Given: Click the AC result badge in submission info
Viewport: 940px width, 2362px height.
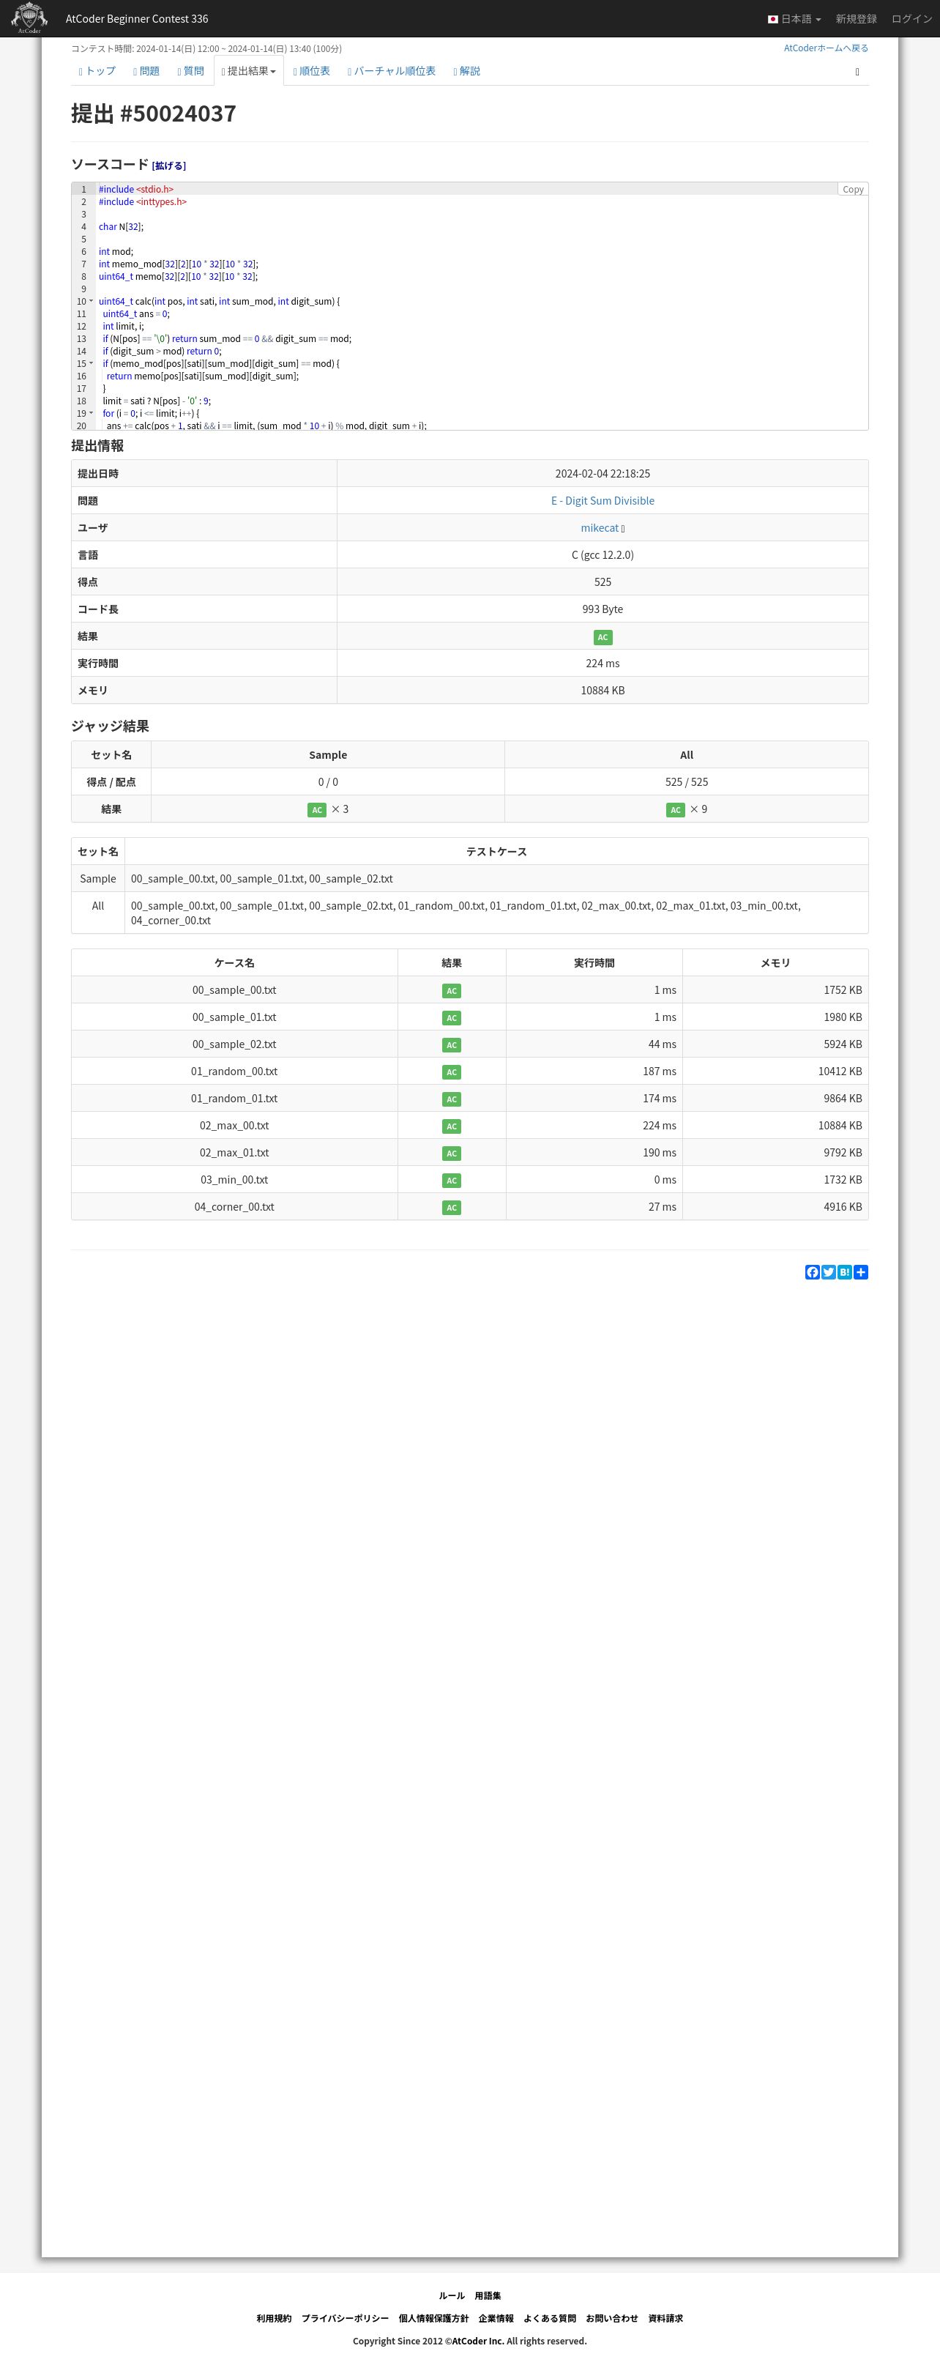Looking at the screenshot, I should pyautogui.click(x=602, y=637).
